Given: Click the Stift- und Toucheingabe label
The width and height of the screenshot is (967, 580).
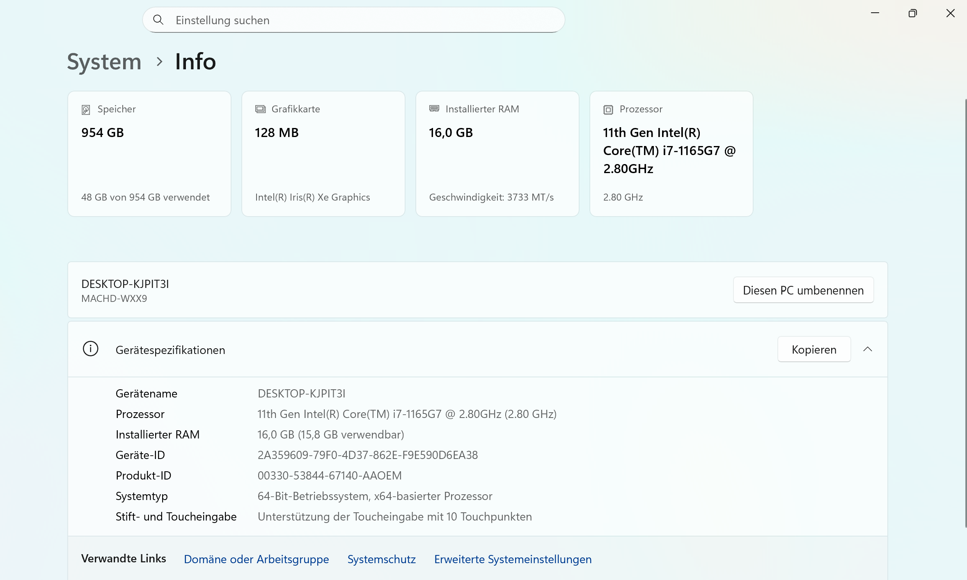Looking at the screenshot, I should click(176, 516).
